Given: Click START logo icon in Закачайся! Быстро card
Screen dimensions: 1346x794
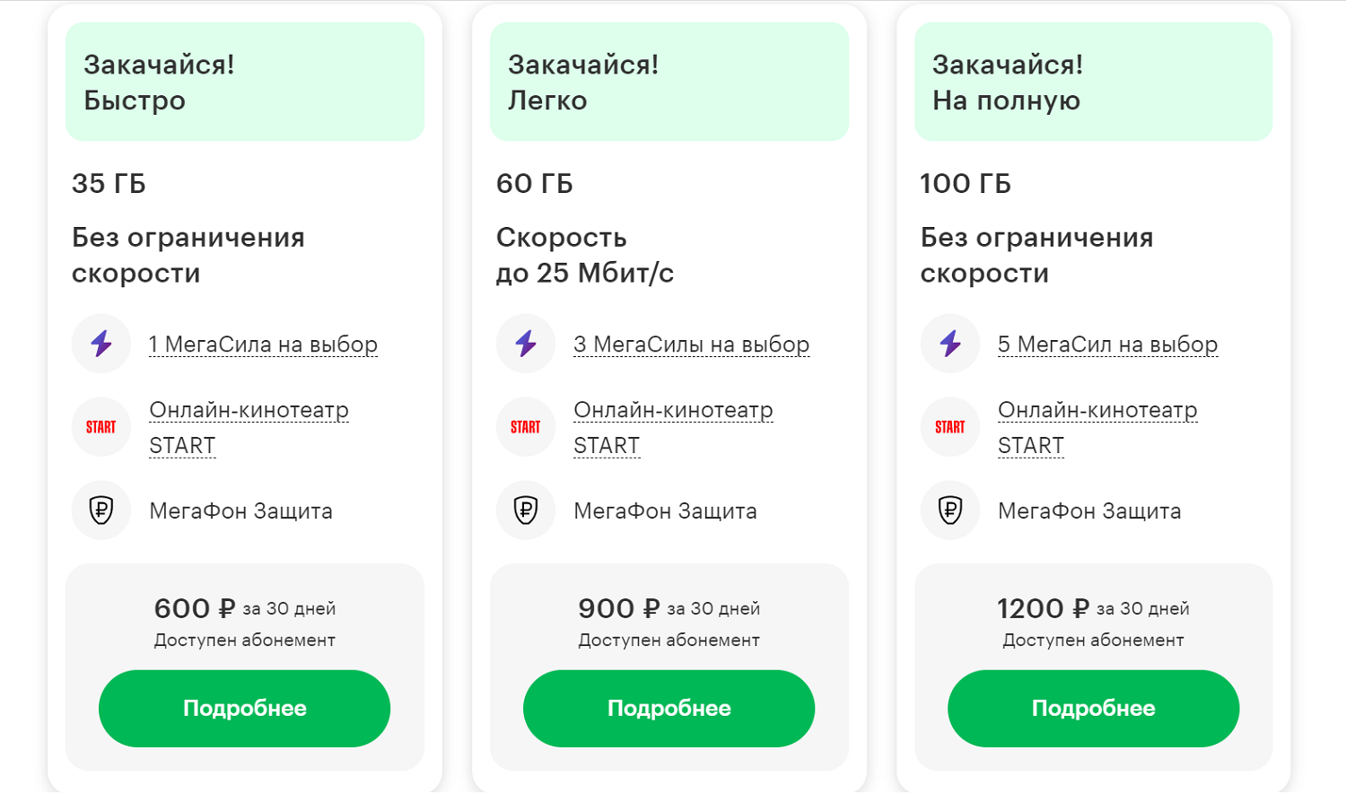Looking at the screenshot, I should 101,427.
